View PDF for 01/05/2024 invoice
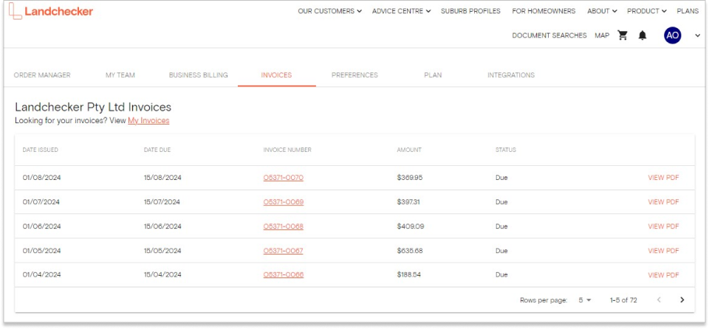 [663, 251]
